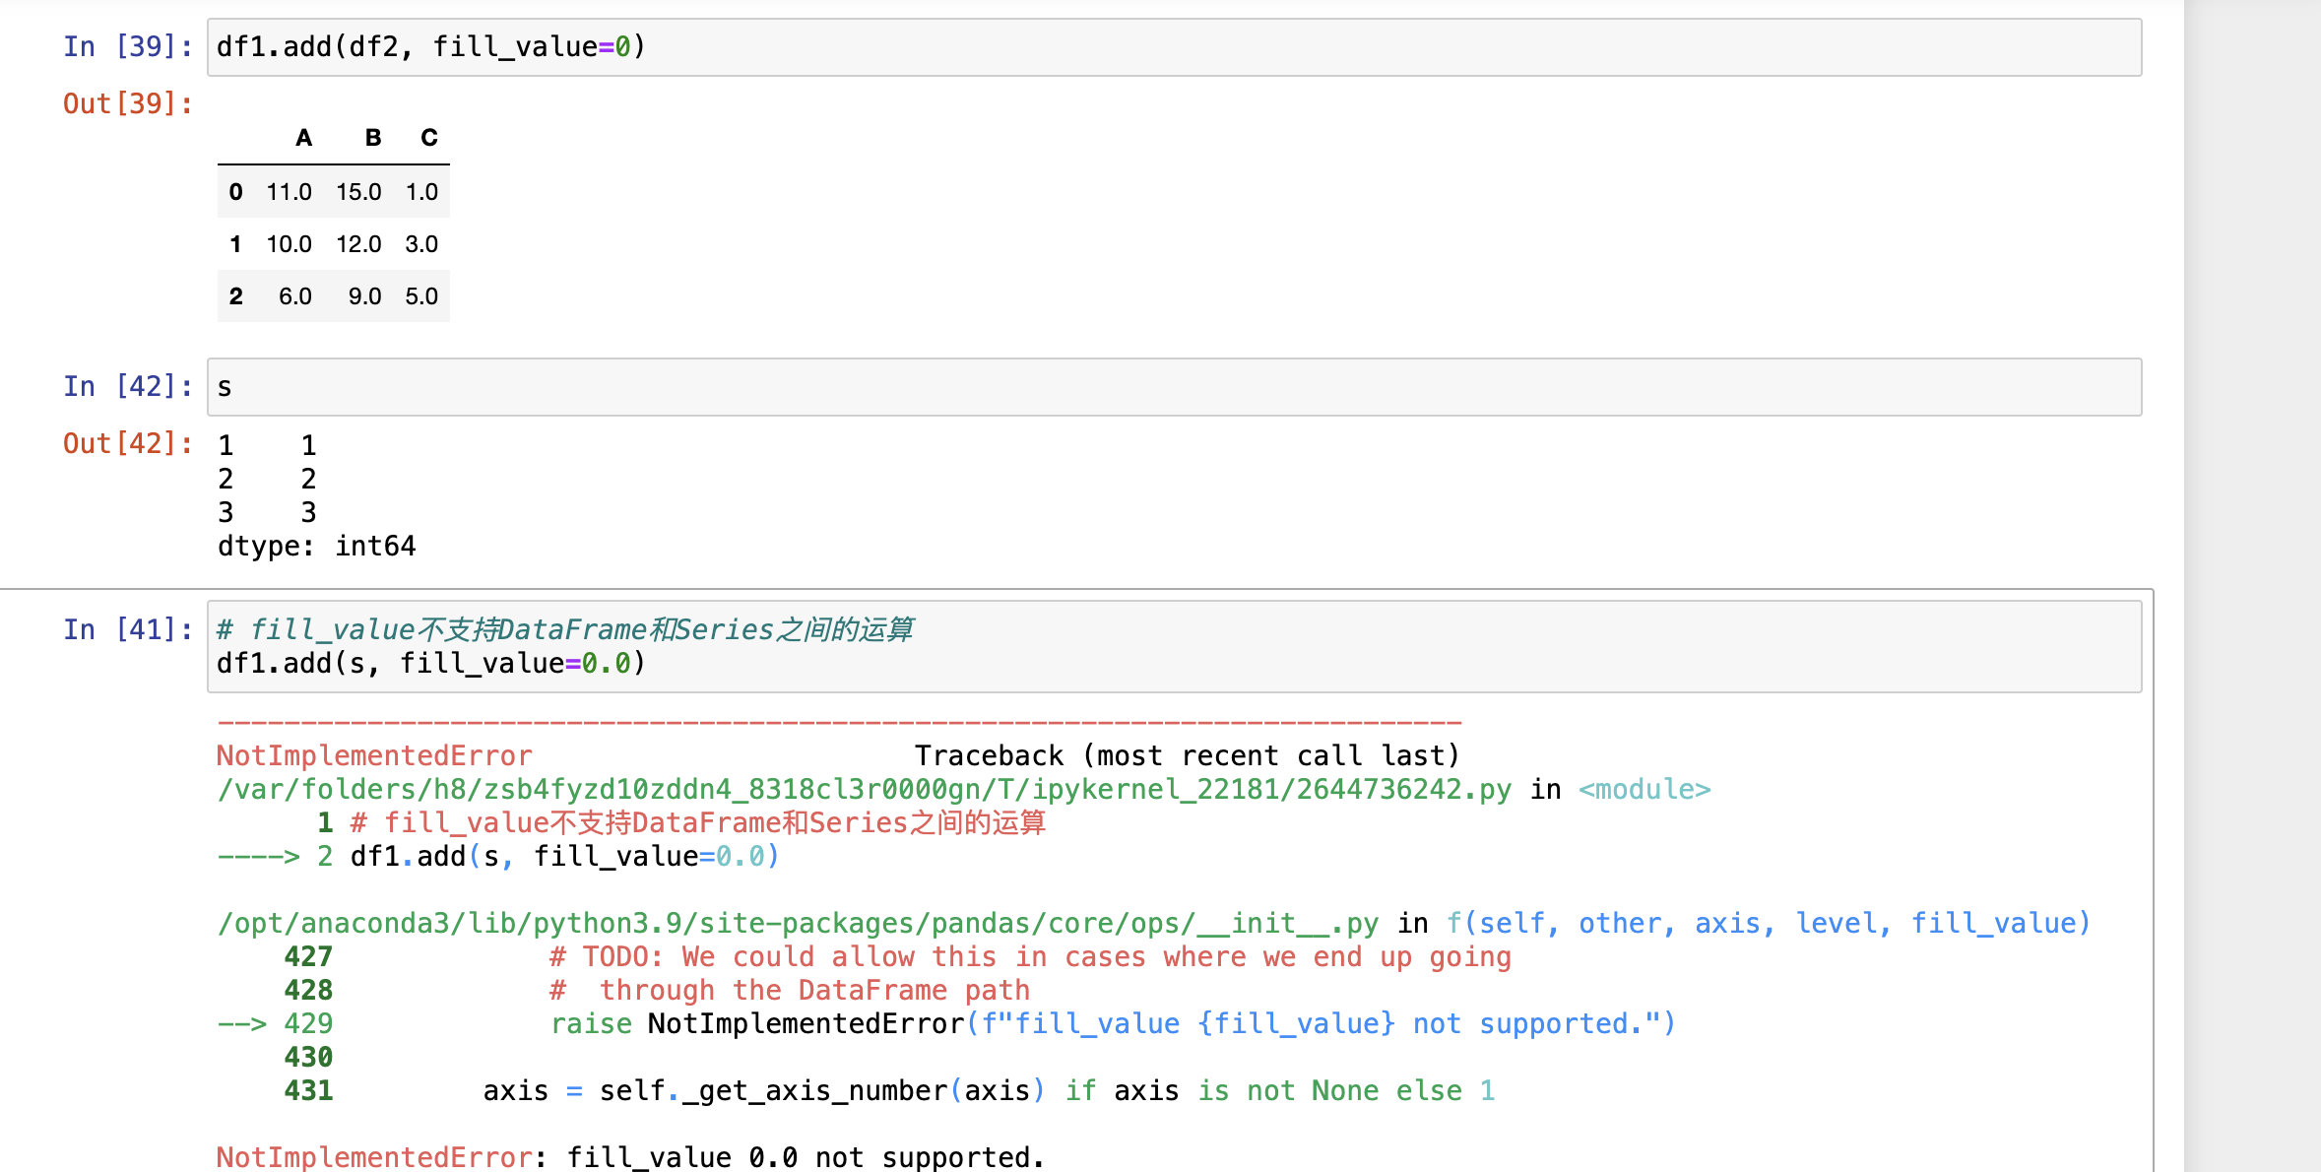
Task: Click the f(self, other, axis, level, fill_value) signature
Action: 1769,923
